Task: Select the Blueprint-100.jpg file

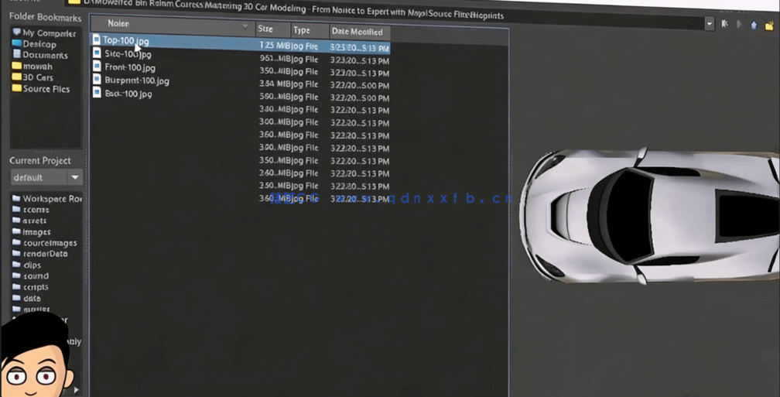Action: click(x=136, y=80)
